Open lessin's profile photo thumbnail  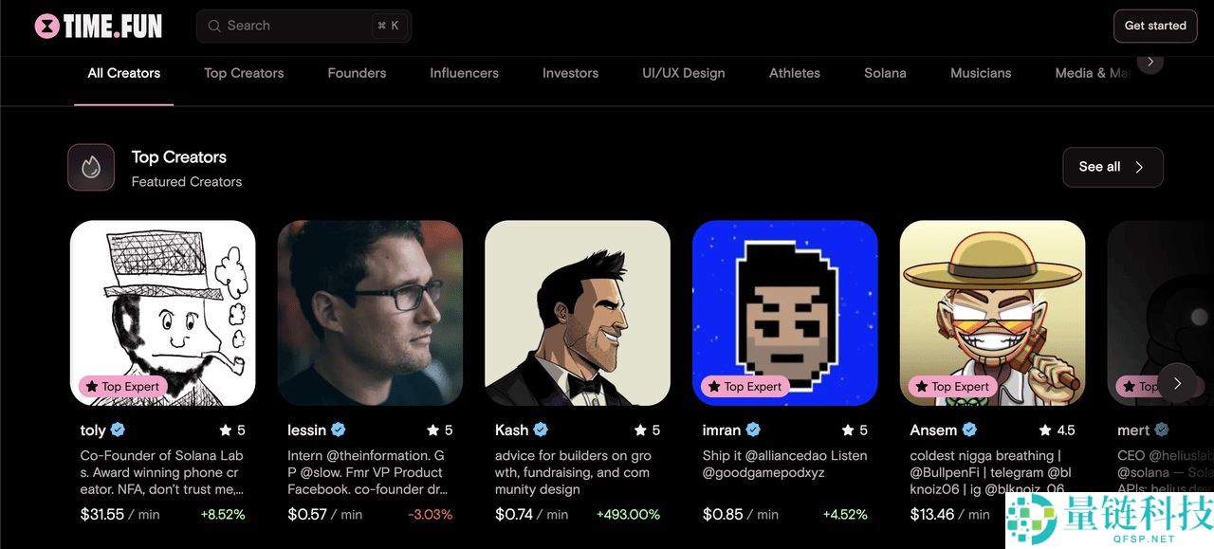click(370, 313)
